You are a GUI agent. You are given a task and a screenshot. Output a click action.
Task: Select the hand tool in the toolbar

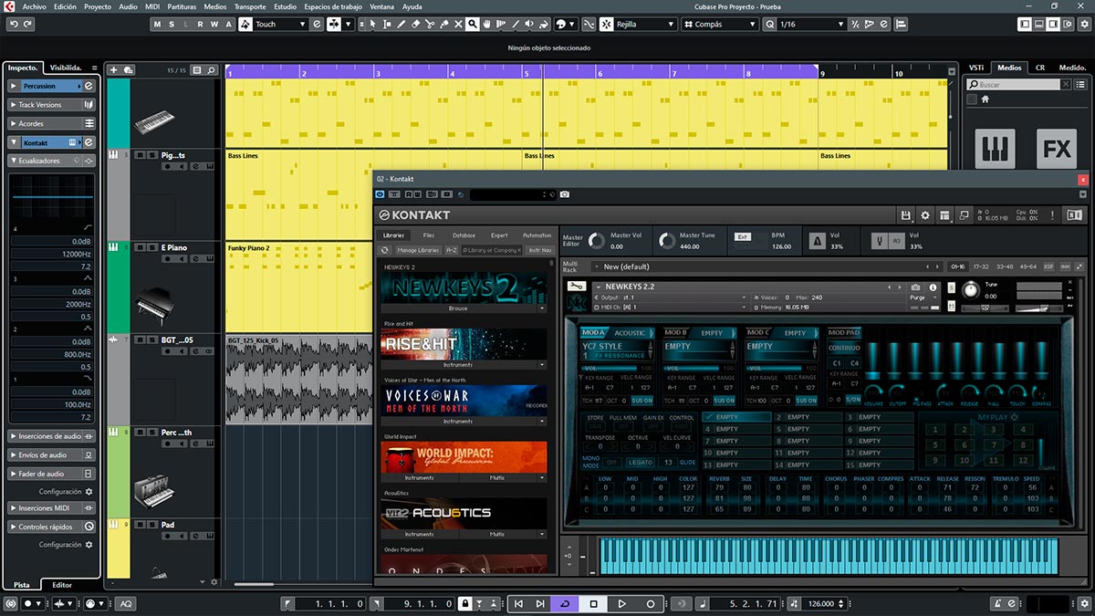tap(487, 24)
